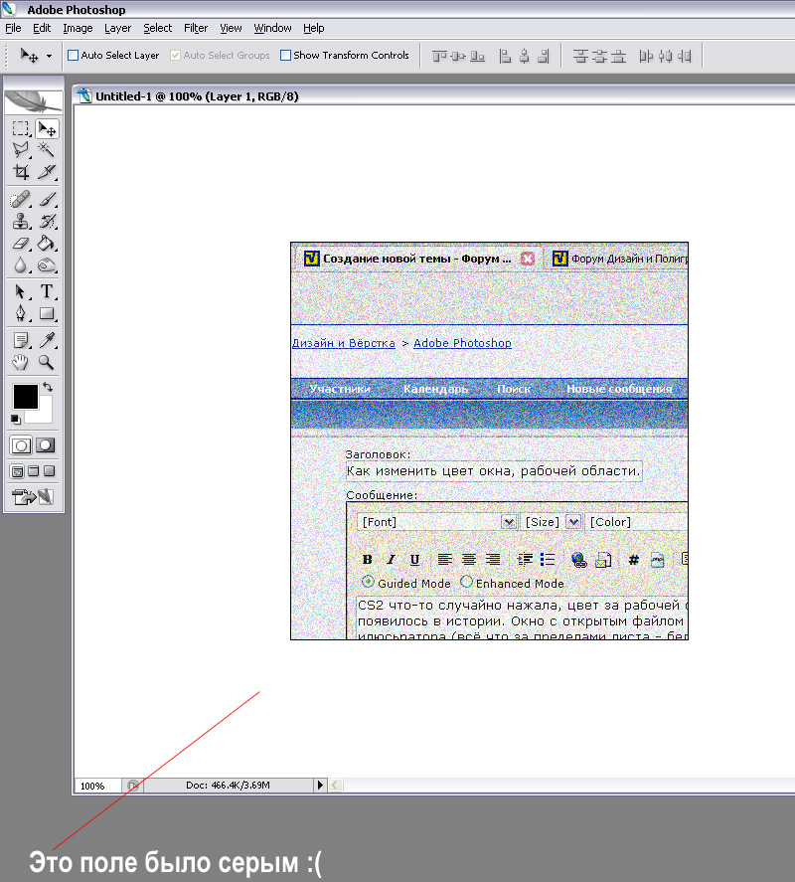The height and width of the screenshot is (882, 795).
Task: Align top edges in options bar
Action: 439,56
